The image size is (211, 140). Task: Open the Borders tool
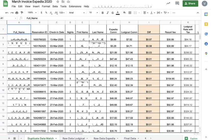pyautogui.click(x=130, y=13)
